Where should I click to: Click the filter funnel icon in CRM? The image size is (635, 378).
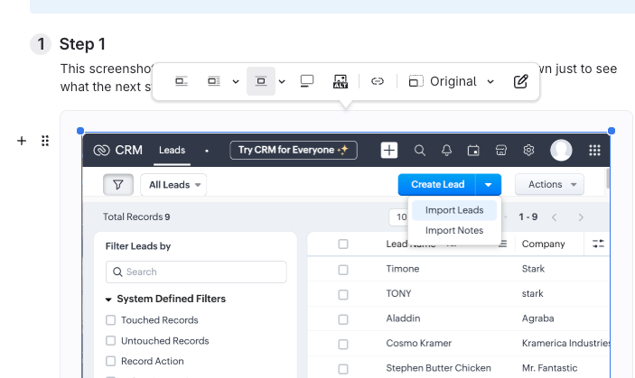pyautogui.click(x=117, y=185)
